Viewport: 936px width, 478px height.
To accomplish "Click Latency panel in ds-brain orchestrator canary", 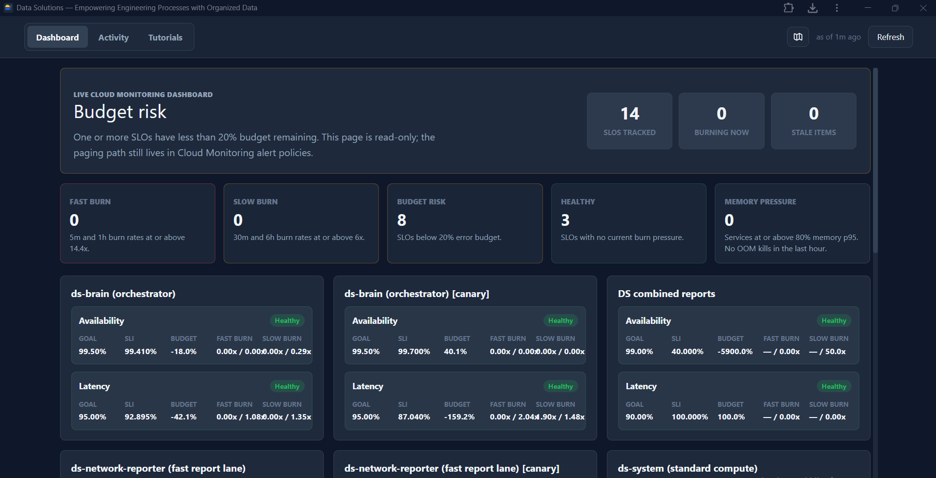I will (465, 401).
